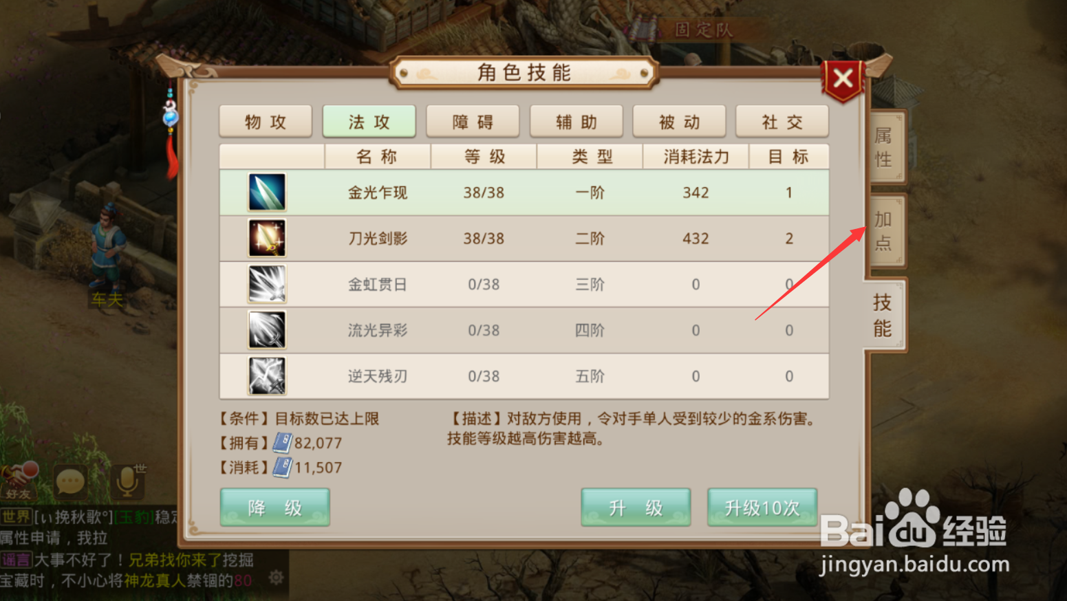The image size is (1067, 601).
Task: Select the 刀光剑影 skill icon
Action: [267, 238]
